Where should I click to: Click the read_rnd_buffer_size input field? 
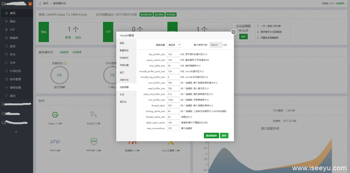pyautogui.click(x=173, y=94)
